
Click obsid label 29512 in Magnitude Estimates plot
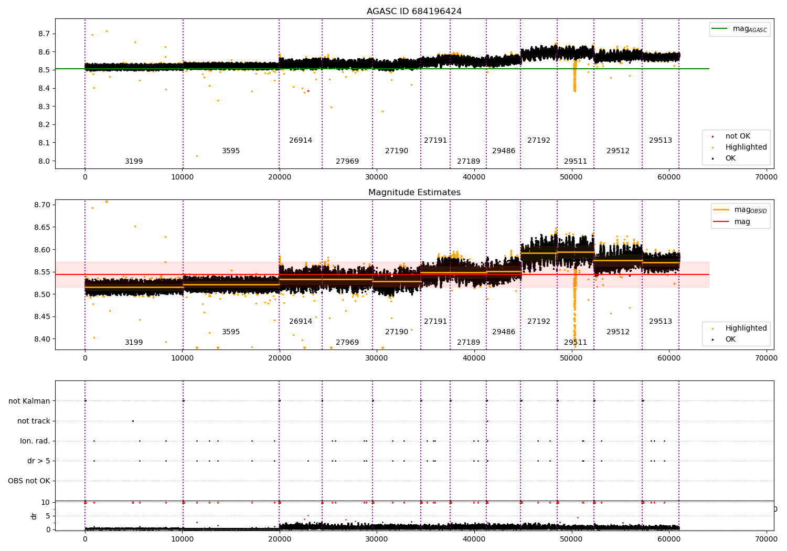click(618, 332)
